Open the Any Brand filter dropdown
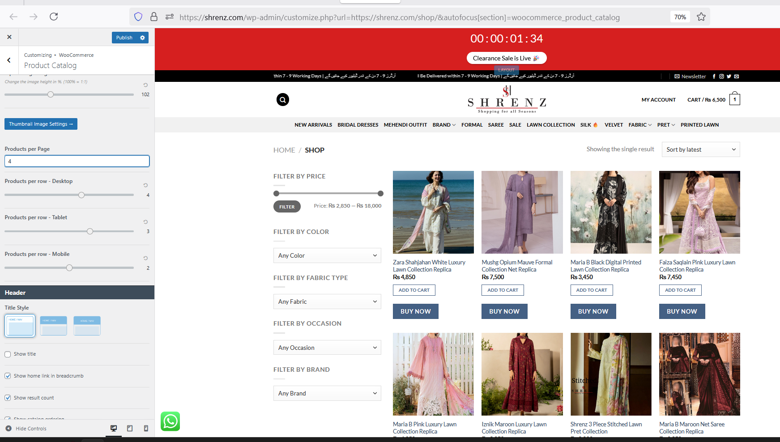 (x=327, y=393)
